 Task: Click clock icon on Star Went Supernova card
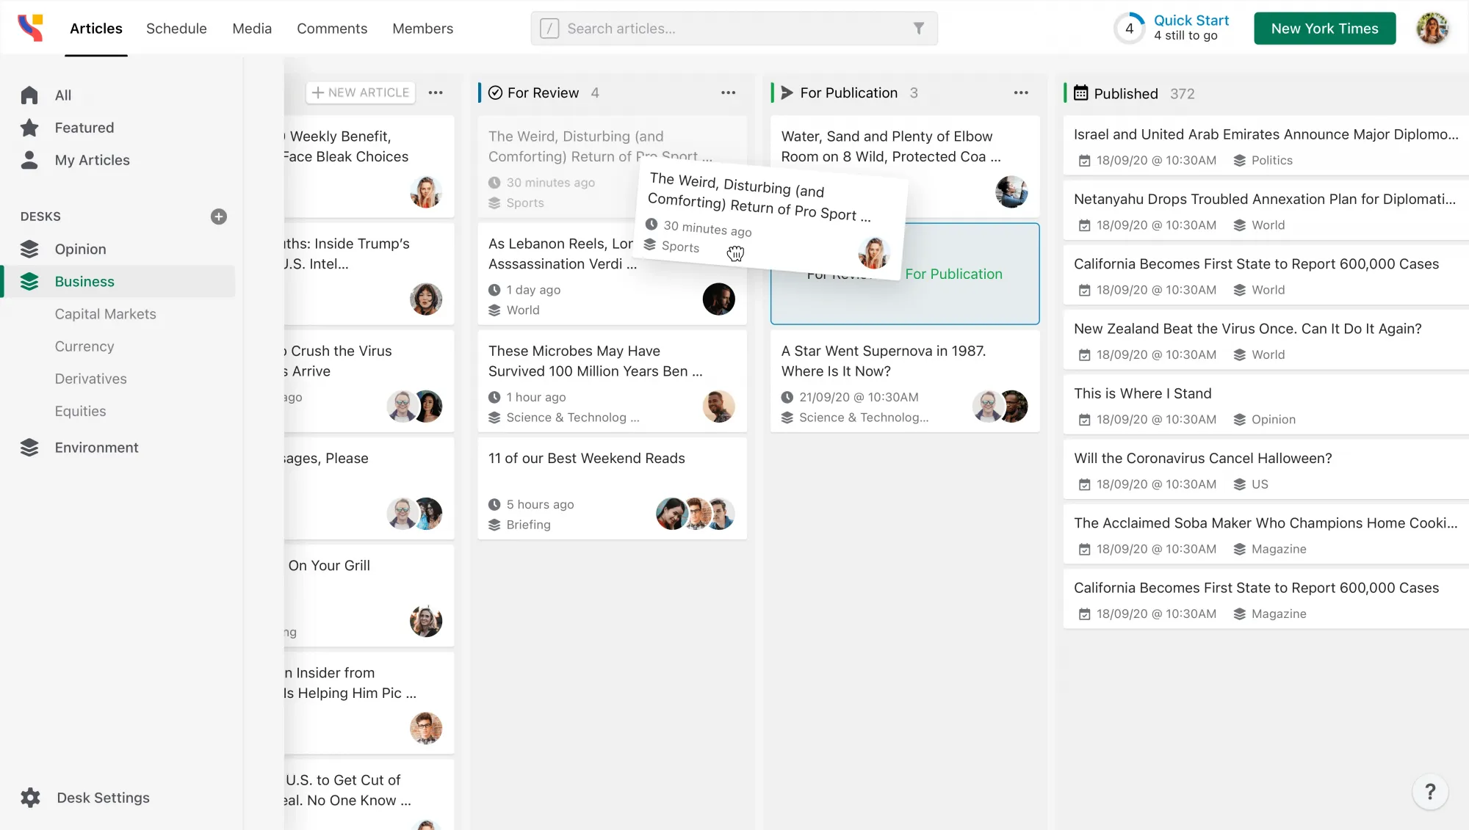(x=787, y=397)
